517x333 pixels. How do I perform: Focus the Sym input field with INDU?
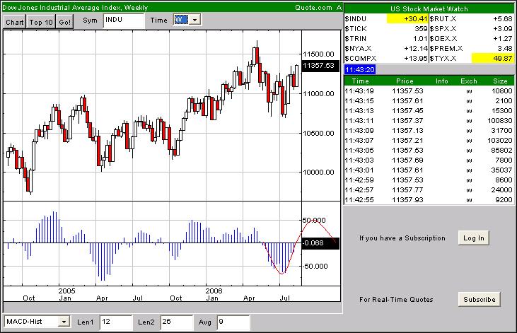124,21
